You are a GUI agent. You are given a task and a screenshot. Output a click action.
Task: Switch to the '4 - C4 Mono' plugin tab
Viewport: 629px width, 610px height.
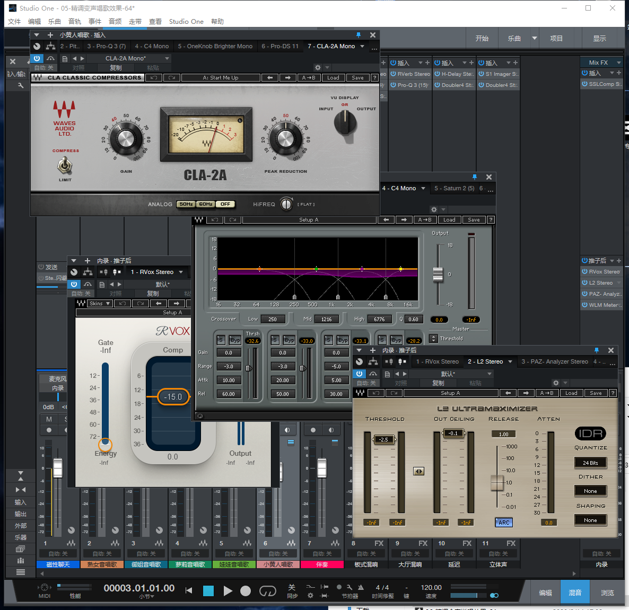[x=152, y=46]
